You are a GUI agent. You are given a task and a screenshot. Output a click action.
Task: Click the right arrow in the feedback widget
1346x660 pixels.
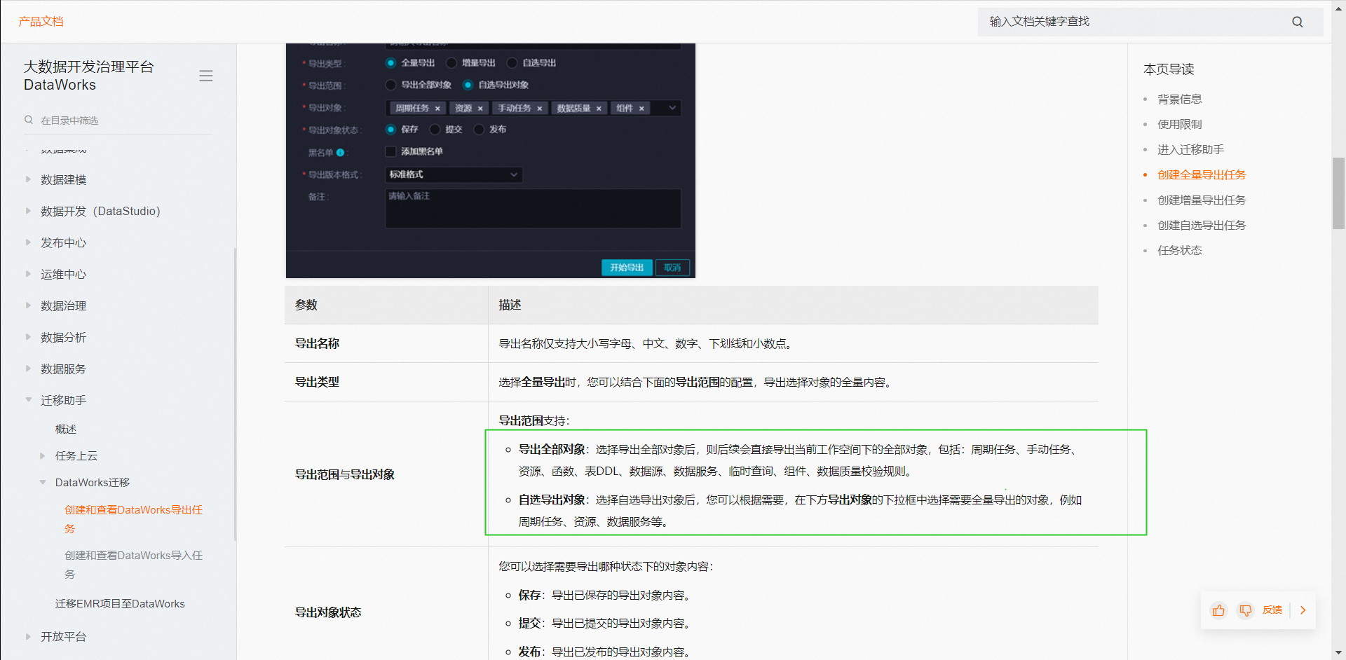[1303, 610]
